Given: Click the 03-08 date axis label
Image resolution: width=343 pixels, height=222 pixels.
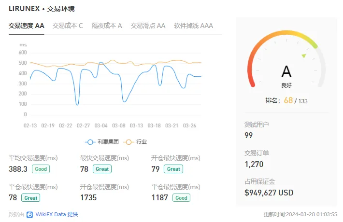Looking at the screenshot, I should 118,125.
